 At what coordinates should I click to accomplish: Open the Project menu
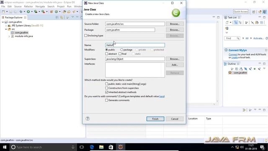pos(61,6)
